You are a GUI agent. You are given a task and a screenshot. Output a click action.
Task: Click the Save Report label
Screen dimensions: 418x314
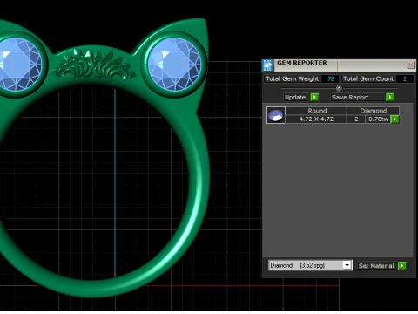[350, 97]
